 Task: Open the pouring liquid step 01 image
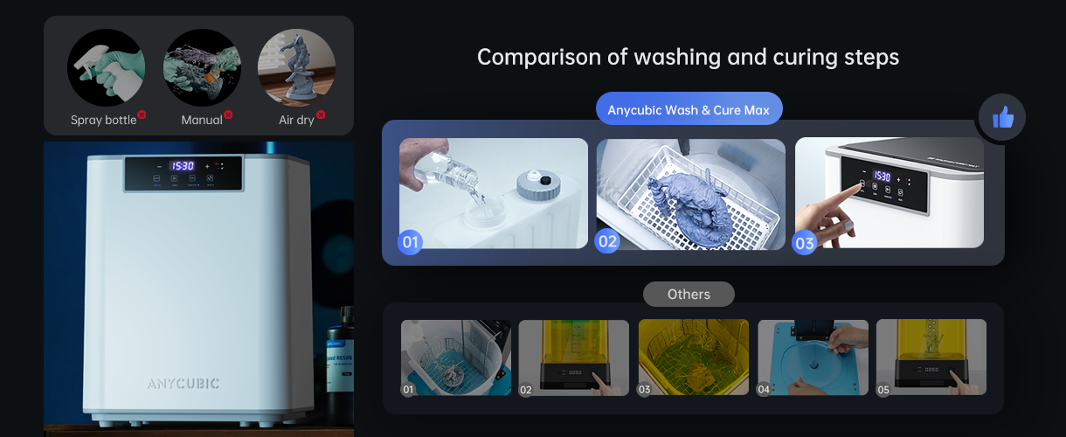click(x=494, y=193)
